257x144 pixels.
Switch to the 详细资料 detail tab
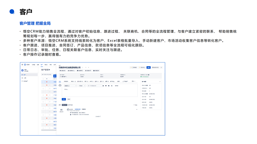[x=66, y=81]
